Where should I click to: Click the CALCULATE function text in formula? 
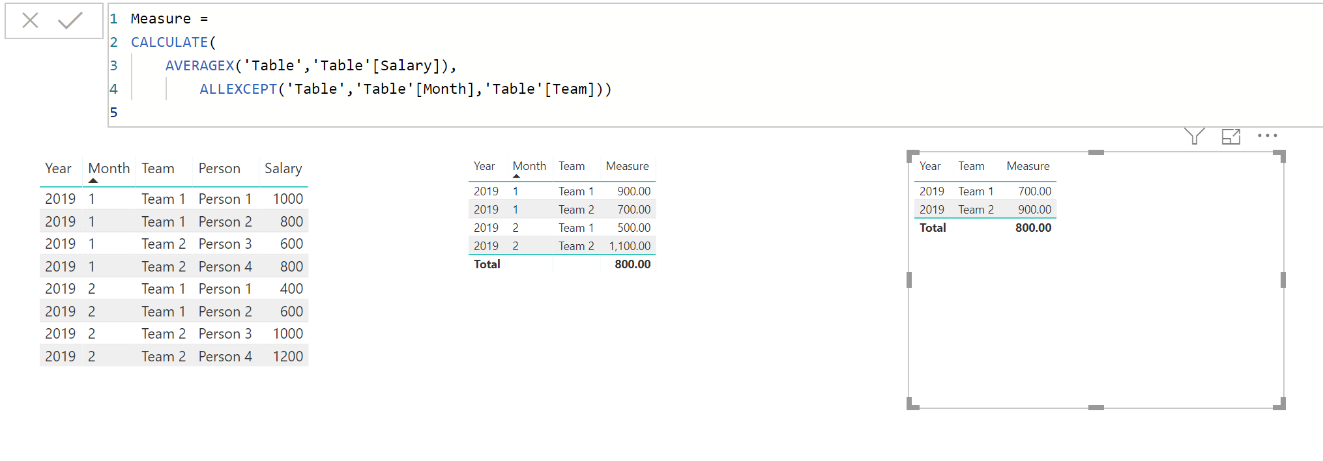169,42
